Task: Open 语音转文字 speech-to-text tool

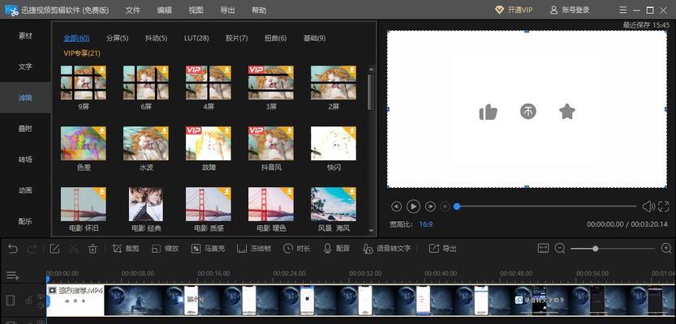Action: 387,249
